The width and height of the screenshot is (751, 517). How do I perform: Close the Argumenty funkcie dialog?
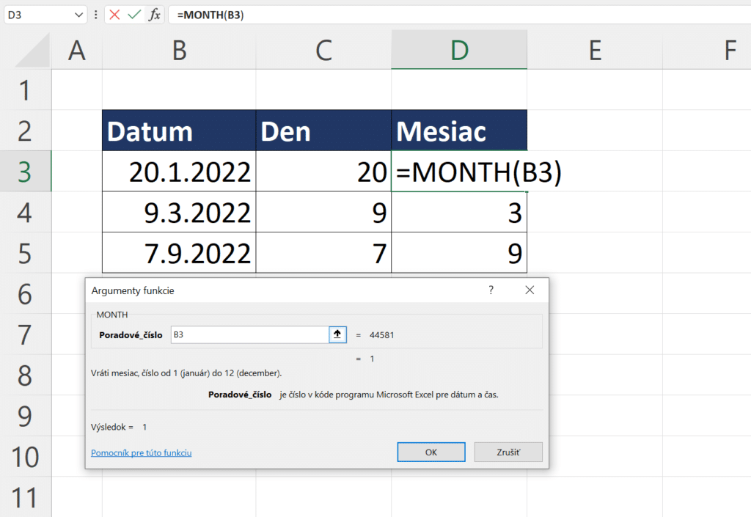click(530, 290)
